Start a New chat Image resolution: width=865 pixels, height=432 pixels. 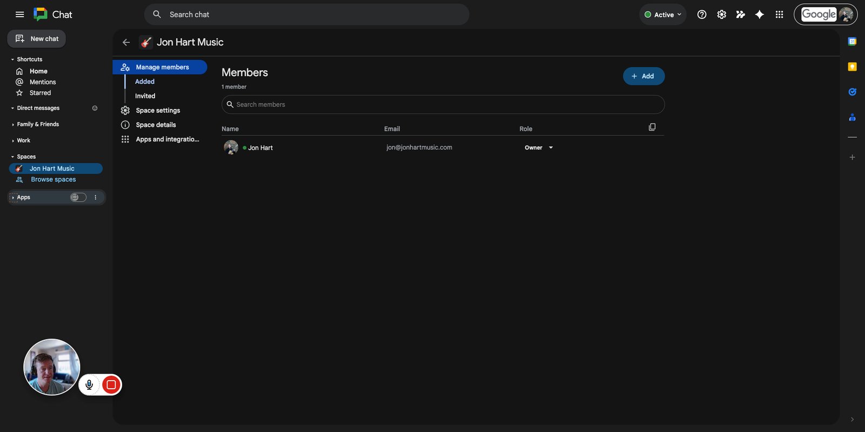coord(37,39)
